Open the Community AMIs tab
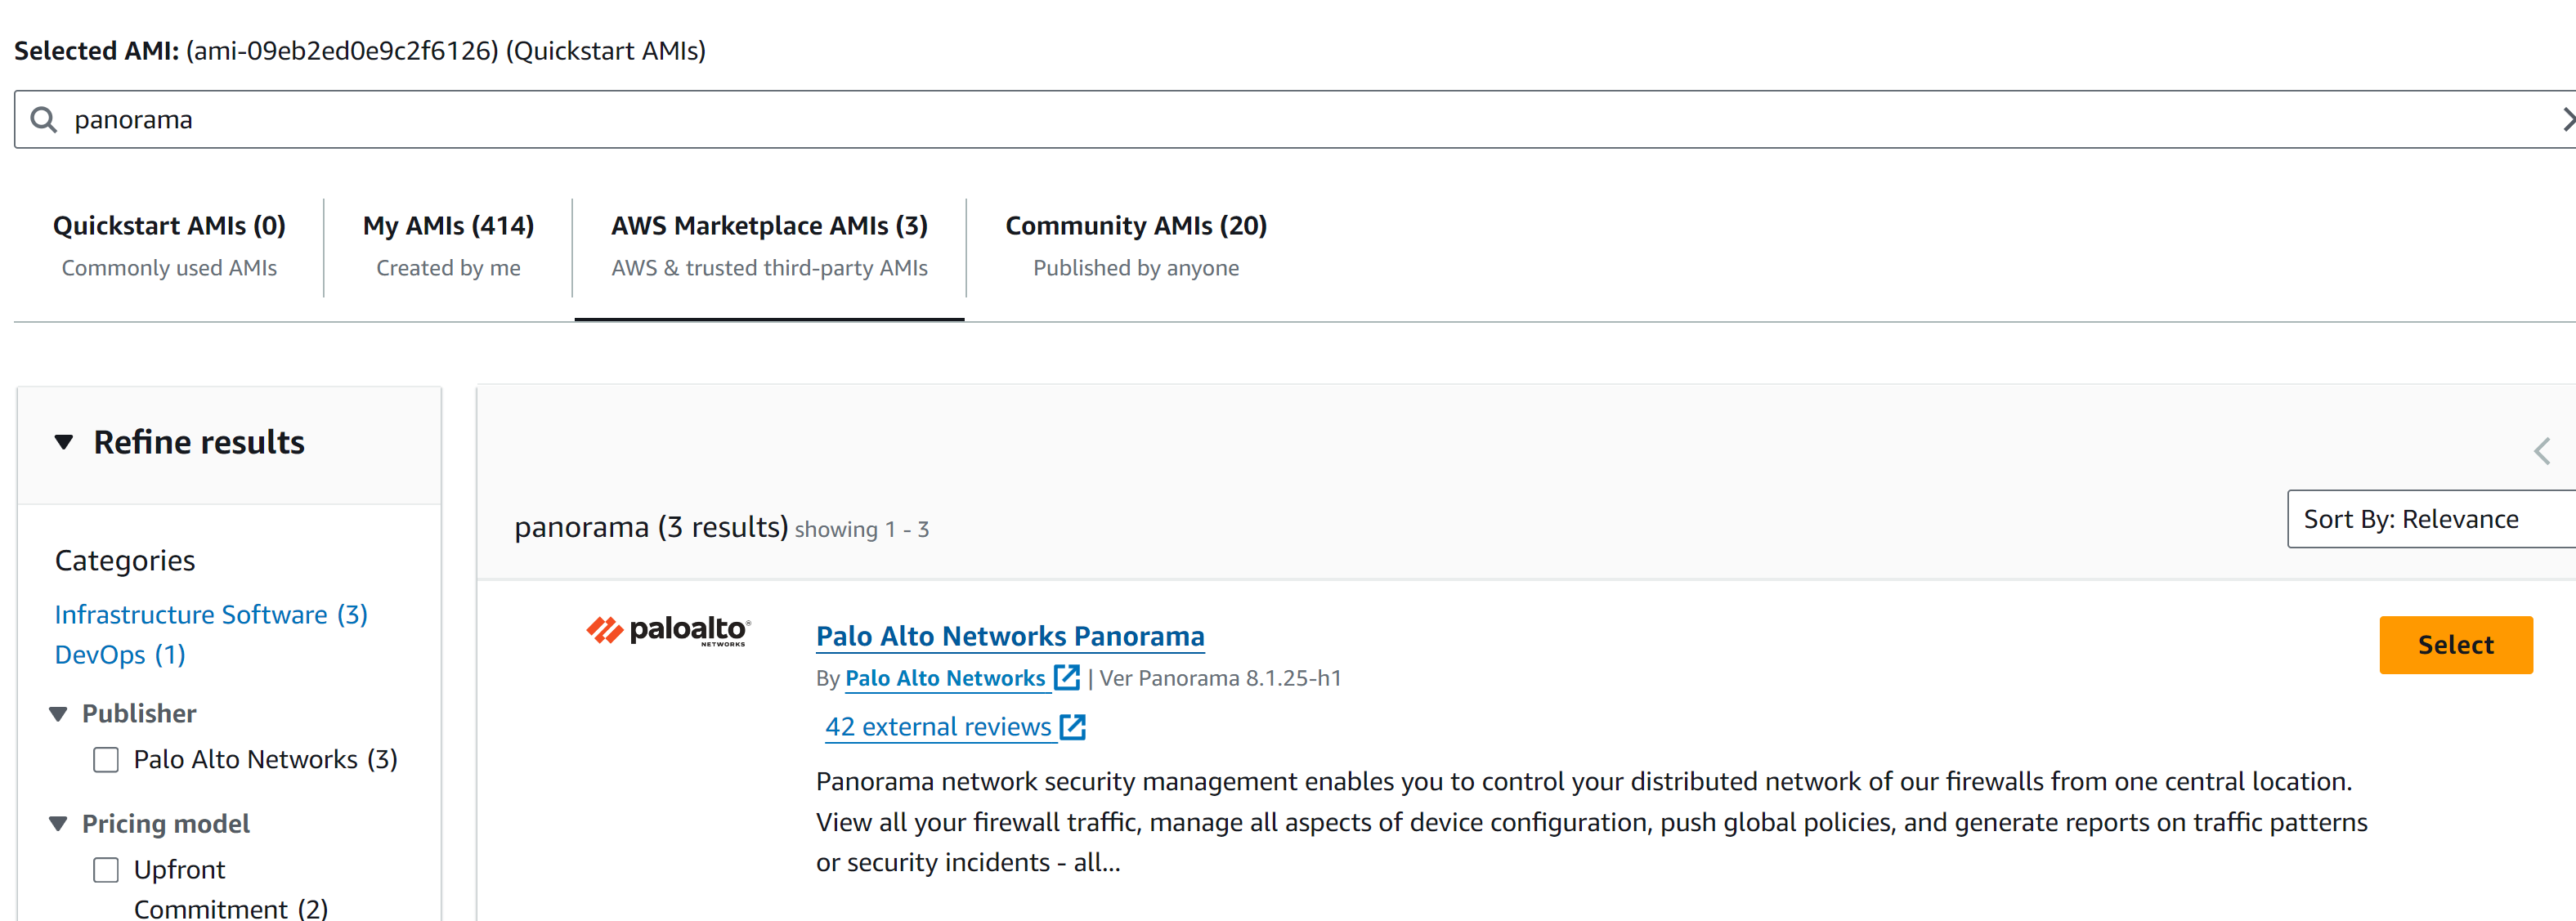Image resolution: width=2576 pixels, height=921 pixels. [1135, 246]
